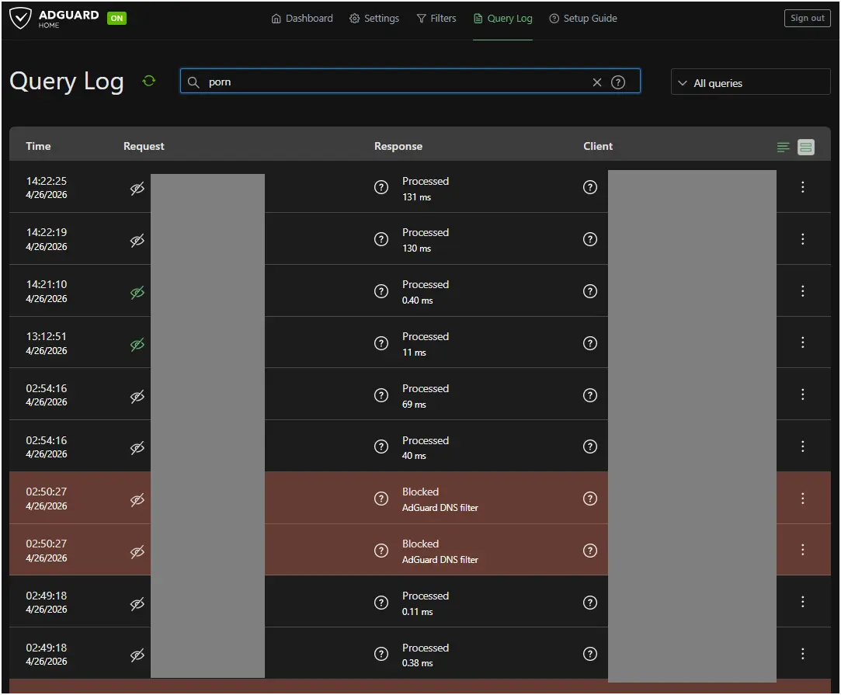Image resolution: width=841 pixels, height=695 pixels.
Task: Open the response info icon for the 40 ms row
Action: (381, 447)
